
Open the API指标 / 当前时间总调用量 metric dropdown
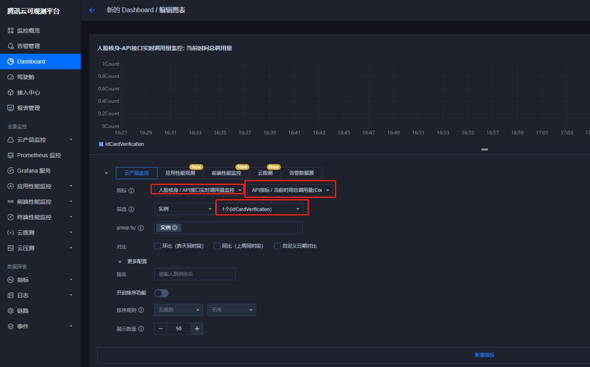click(290, 190)
